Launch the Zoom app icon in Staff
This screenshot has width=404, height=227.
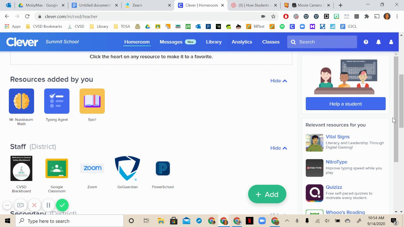click(92, 168)
